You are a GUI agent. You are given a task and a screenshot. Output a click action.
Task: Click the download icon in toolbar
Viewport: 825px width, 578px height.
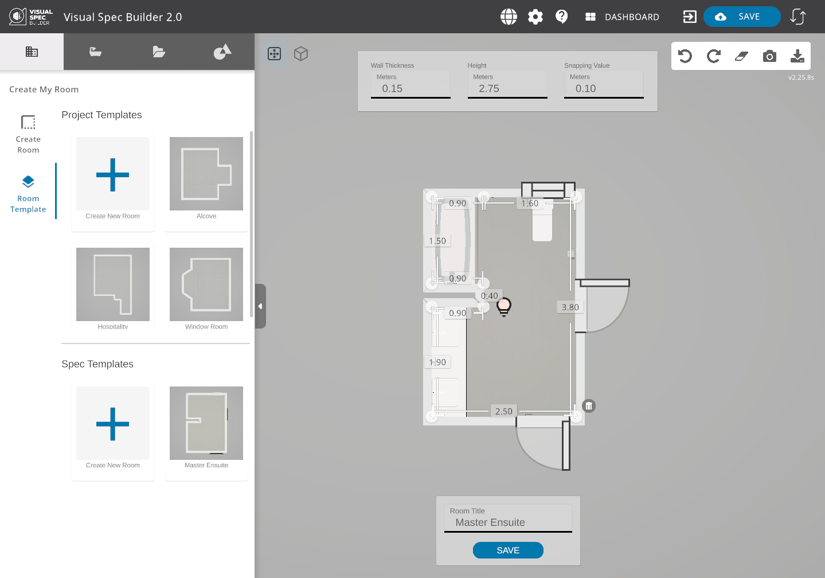[797, 56]
